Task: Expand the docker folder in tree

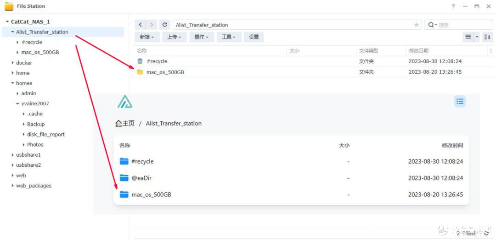Action: click(x=13, y=63)
